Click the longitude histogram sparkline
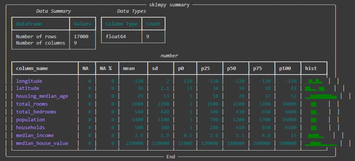Viewport: 355px width, 161px height. pos(314,81)
